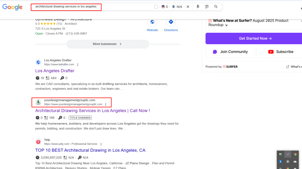This screenshot has width=302, height=169.
Task: Clear the search query with the X
Action: pos(188,7)
